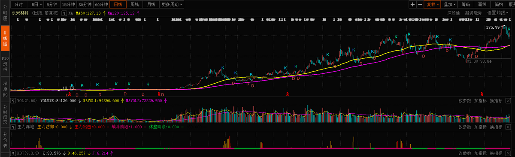Select 分时 period tab
Image resolution: width=515 pixels, height=157 pixels.
coord(18,4)
